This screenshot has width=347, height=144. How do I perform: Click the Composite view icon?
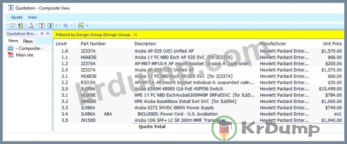(10, 48)
